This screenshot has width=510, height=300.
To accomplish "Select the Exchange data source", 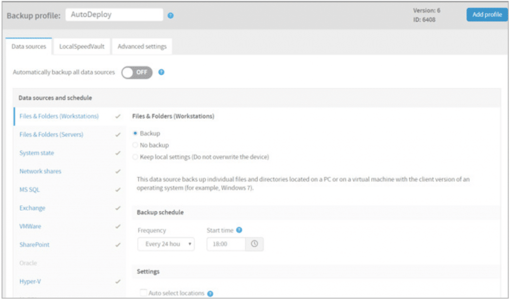I will (x=32, y=208).
